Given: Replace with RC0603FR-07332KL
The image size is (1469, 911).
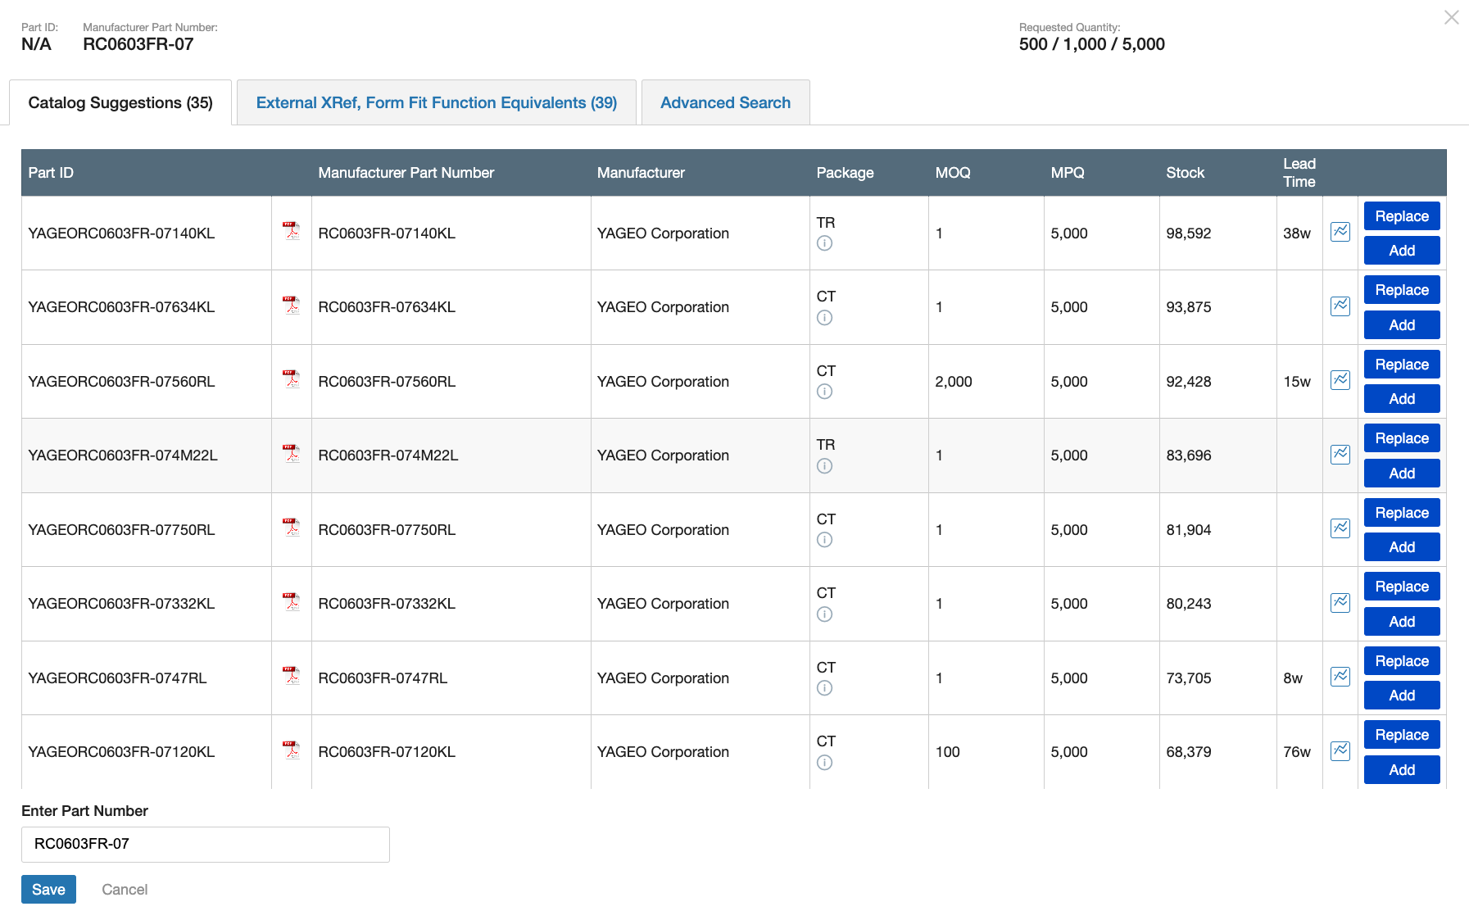Looking at the screenshot, I should coord(1402,587).
